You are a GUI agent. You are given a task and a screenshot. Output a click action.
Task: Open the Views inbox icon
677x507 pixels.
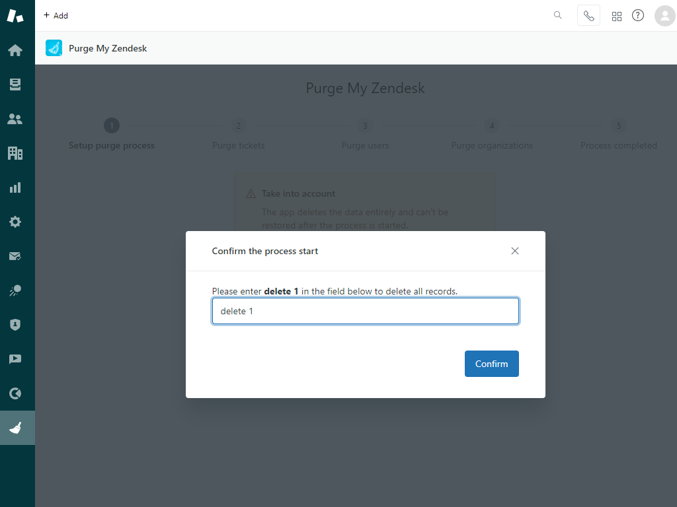(x=15, y=84)
